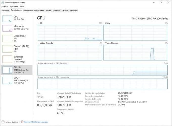The image size is (172, 126).
Task: Switch to the Usuarios tab
Action: click(x=56, y=11)
